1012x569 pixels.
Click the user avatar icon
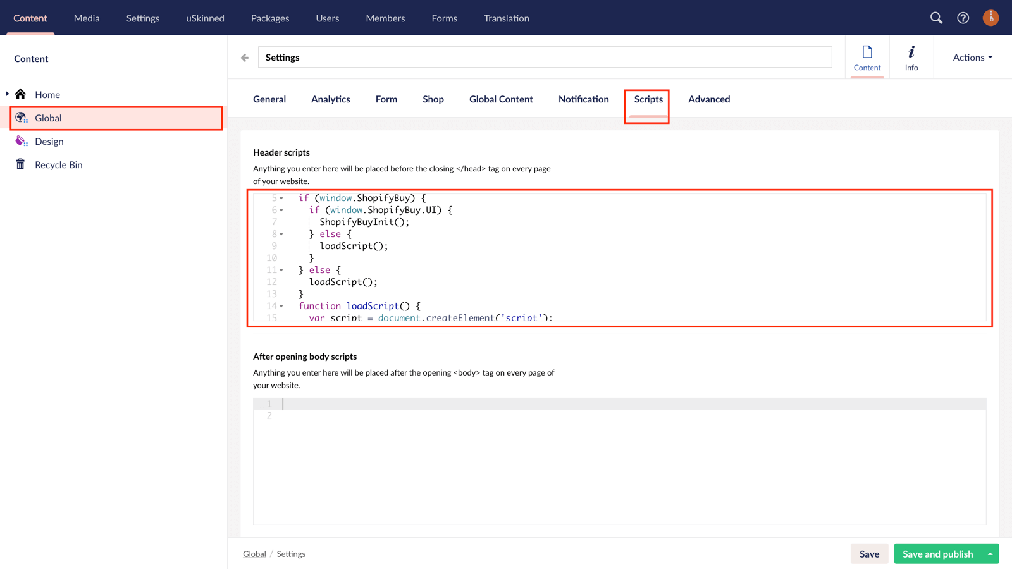tap(990, 18)
